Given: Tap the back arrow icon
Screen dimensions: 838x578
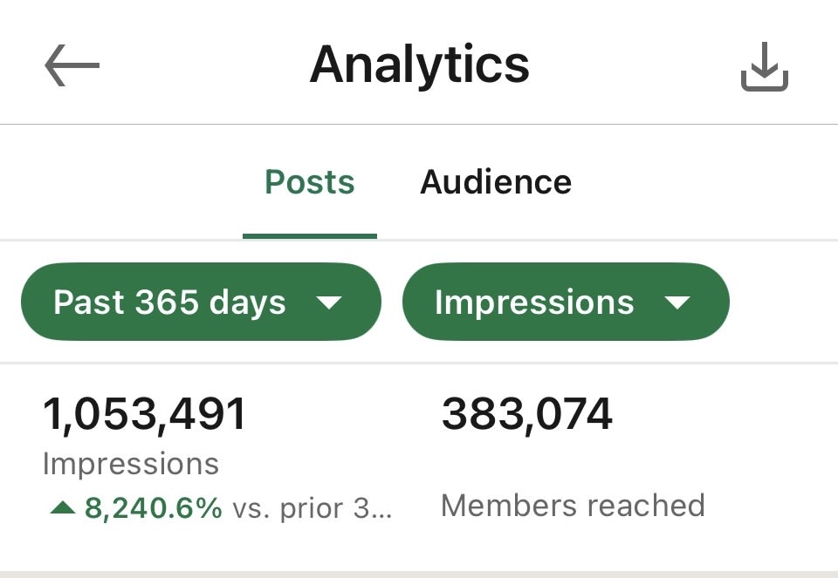Looking at the screenshot, I should coord(72,66).
